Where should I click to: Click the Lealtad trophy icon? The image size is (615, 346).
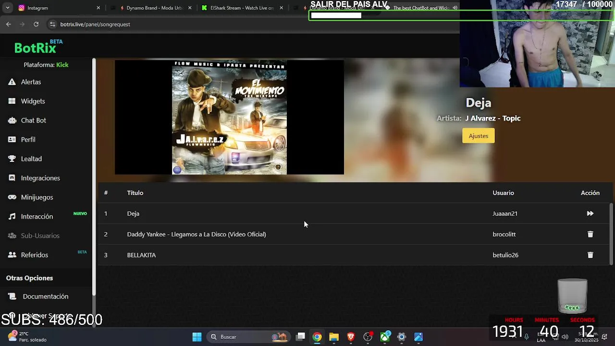coord(12,159)
